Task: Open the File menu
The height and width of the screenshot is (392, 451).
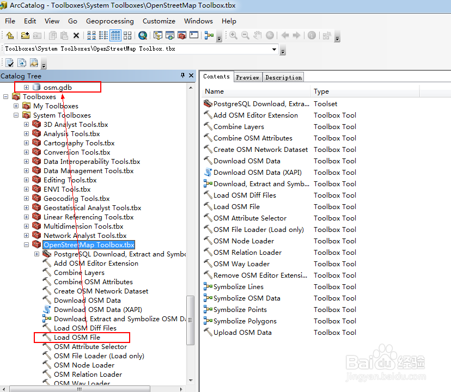Action: click(x=10, y=21)
